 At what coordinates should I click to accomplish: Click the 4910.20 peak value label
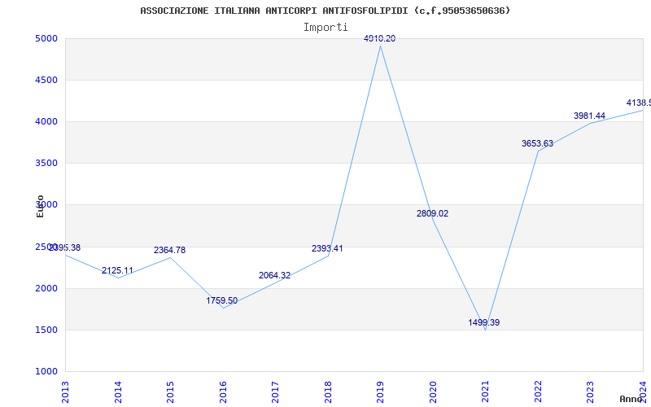379,38
